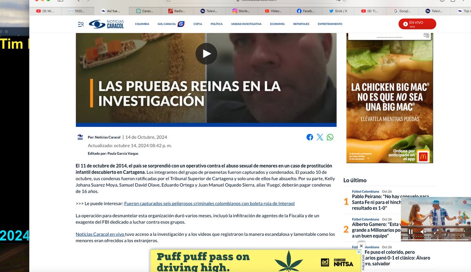Open the ENTRETENIMIENTO section

(x=330, y=24)
